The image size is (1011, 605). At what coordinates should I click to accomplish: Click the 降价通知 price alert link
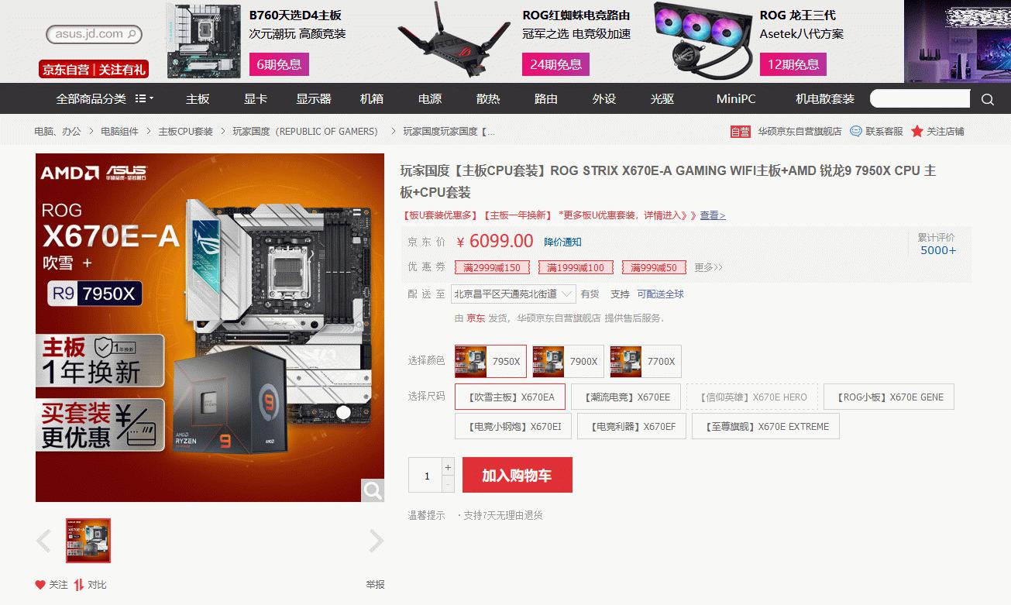(562, 242)
